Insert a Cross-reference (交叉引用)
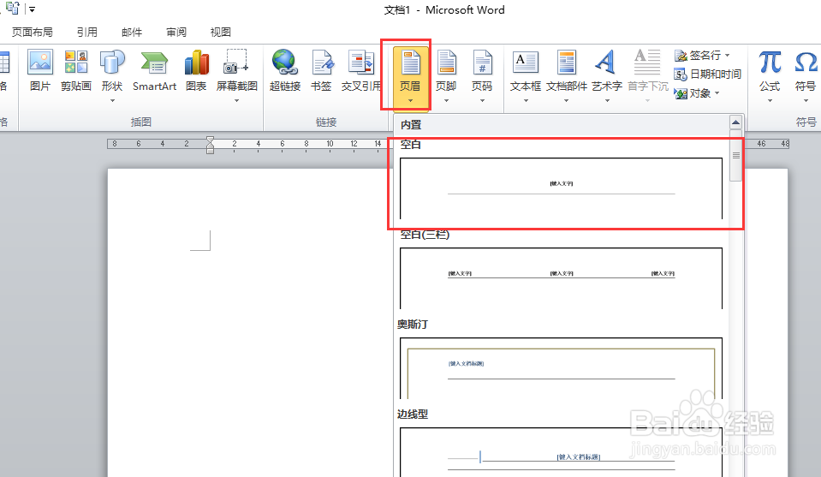 (x=360, y=71)
